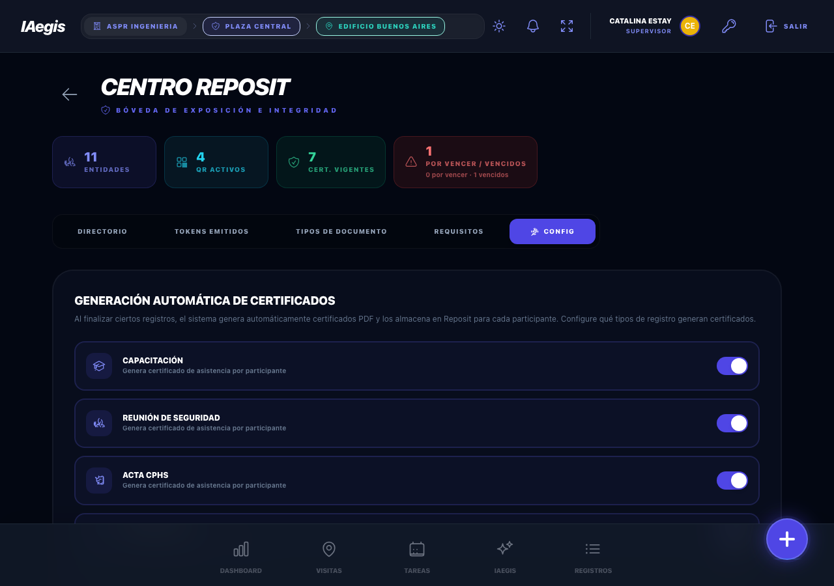Open Visitas from the bottom bar
Image resolution: width=834 pixels, height=586 pixels.
329,557
